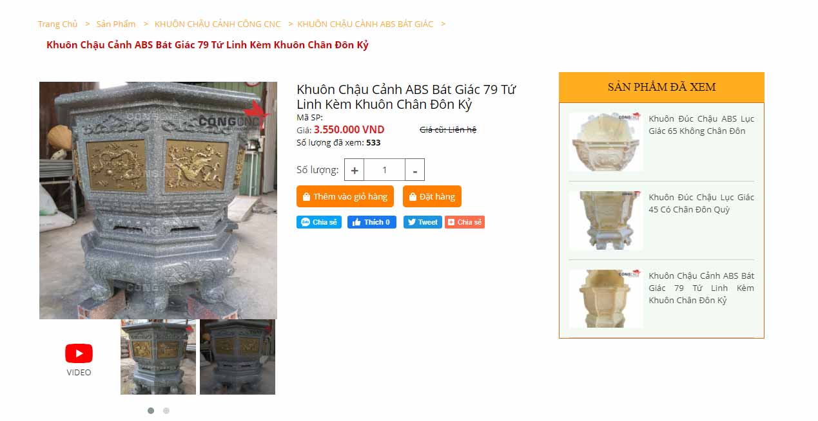The width and height of the screenshot is (818, 421).
Task: Select the darker second product thumbnail
Action: coord(237,357)
